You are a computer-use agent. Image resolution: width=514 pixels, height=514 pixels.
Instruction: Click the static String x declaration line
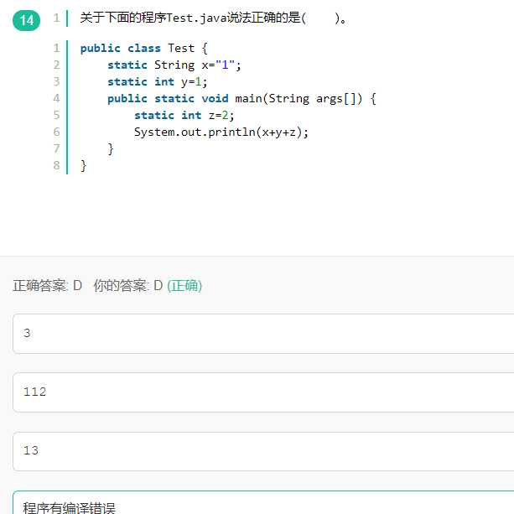point(174,65)
